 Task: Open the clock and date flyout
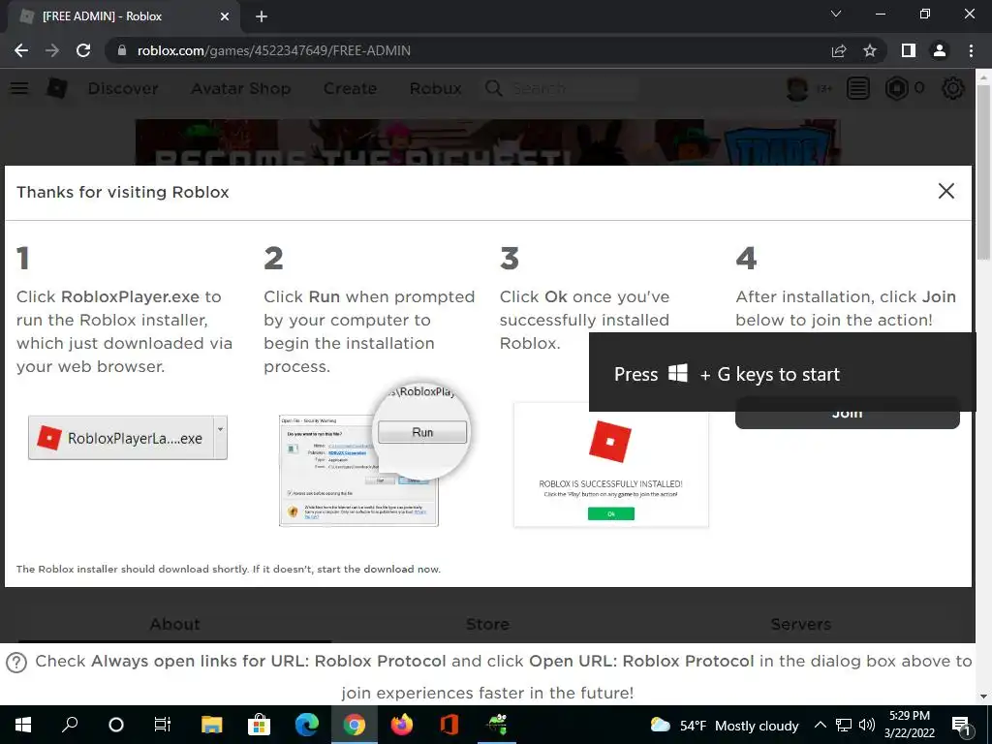click(x=910, y=725)
